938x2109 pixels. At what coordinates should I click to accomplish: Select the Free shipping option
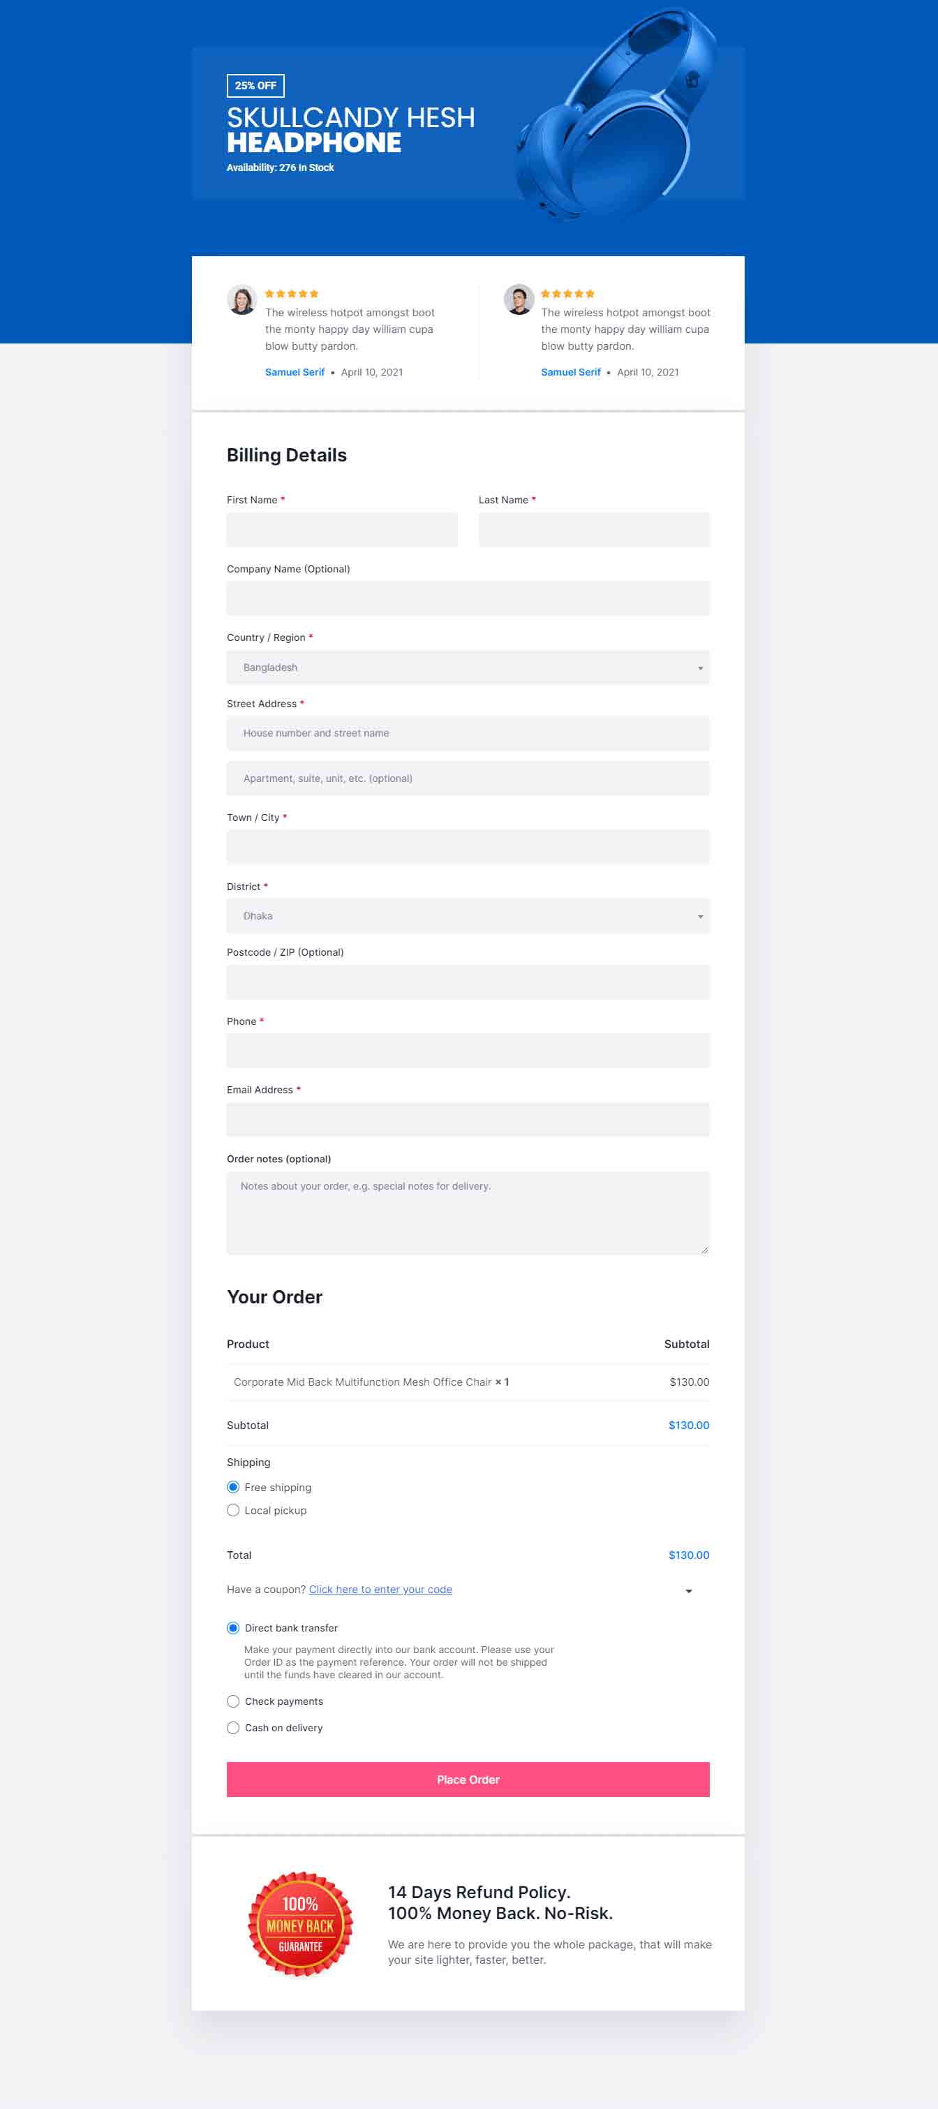(x=233, y=1487)
